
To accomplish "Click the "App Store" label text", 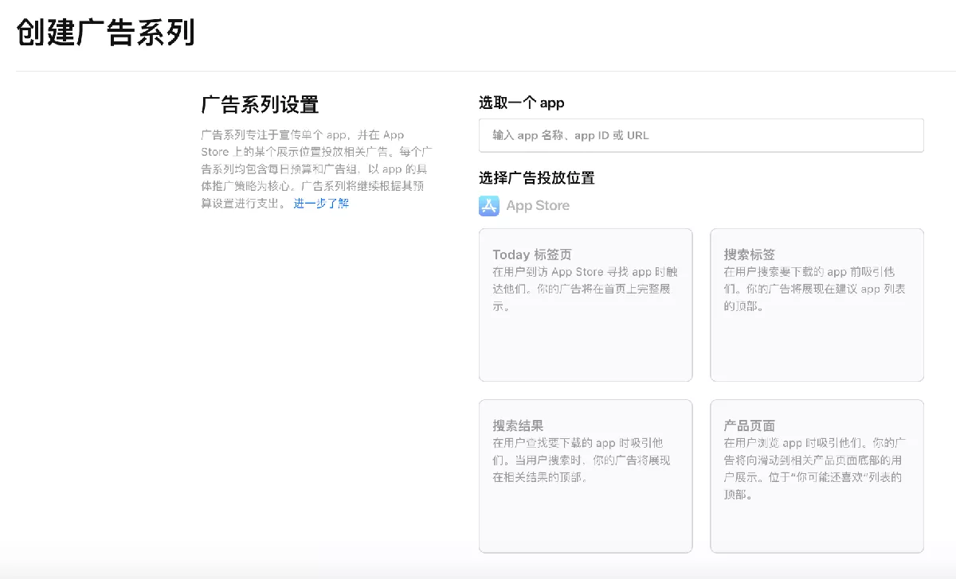I will pyautogui.click(x=538, y=206).
